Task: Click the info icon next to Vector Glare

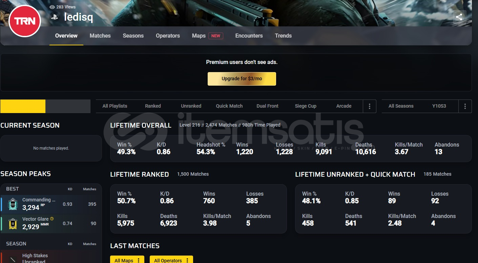Action: [52, 219]
